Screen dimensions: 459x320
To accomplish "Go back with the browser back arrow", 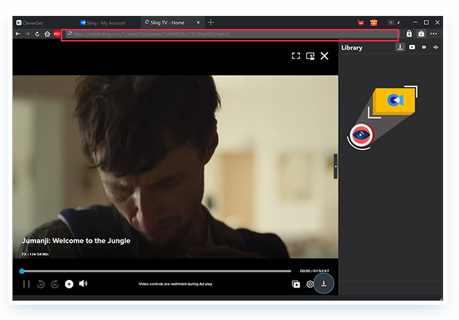I will click(18, 34).
